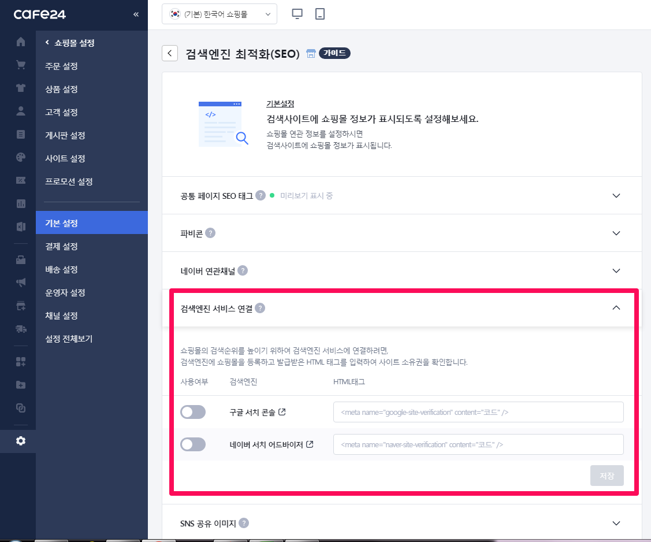
Task: Expand the 네이버 연관채널 section chevron
Action: click(616, 271)
